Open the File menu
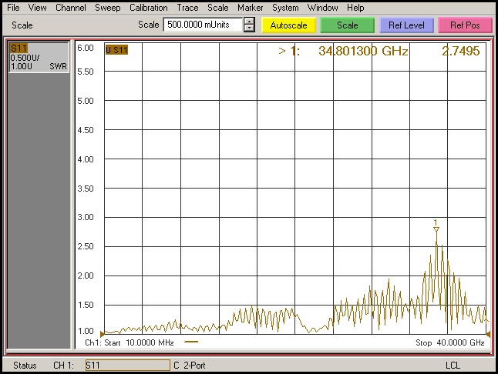The width and height of the screenshot is (498, 374). point(13,8)
